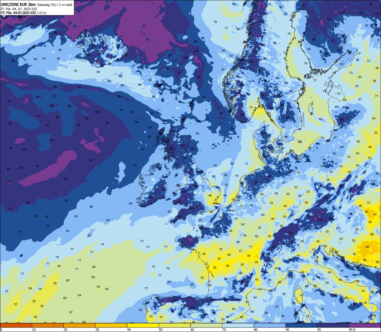Pick the 95–99.9 indigo legend swatch
The width and height of the screenshot is (381, 332).
[x=333, y=325]
